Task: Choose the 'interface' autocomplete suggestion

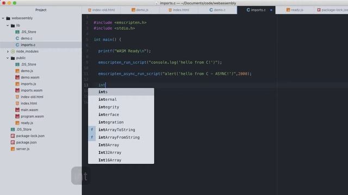Action: (x=121, y=114)
